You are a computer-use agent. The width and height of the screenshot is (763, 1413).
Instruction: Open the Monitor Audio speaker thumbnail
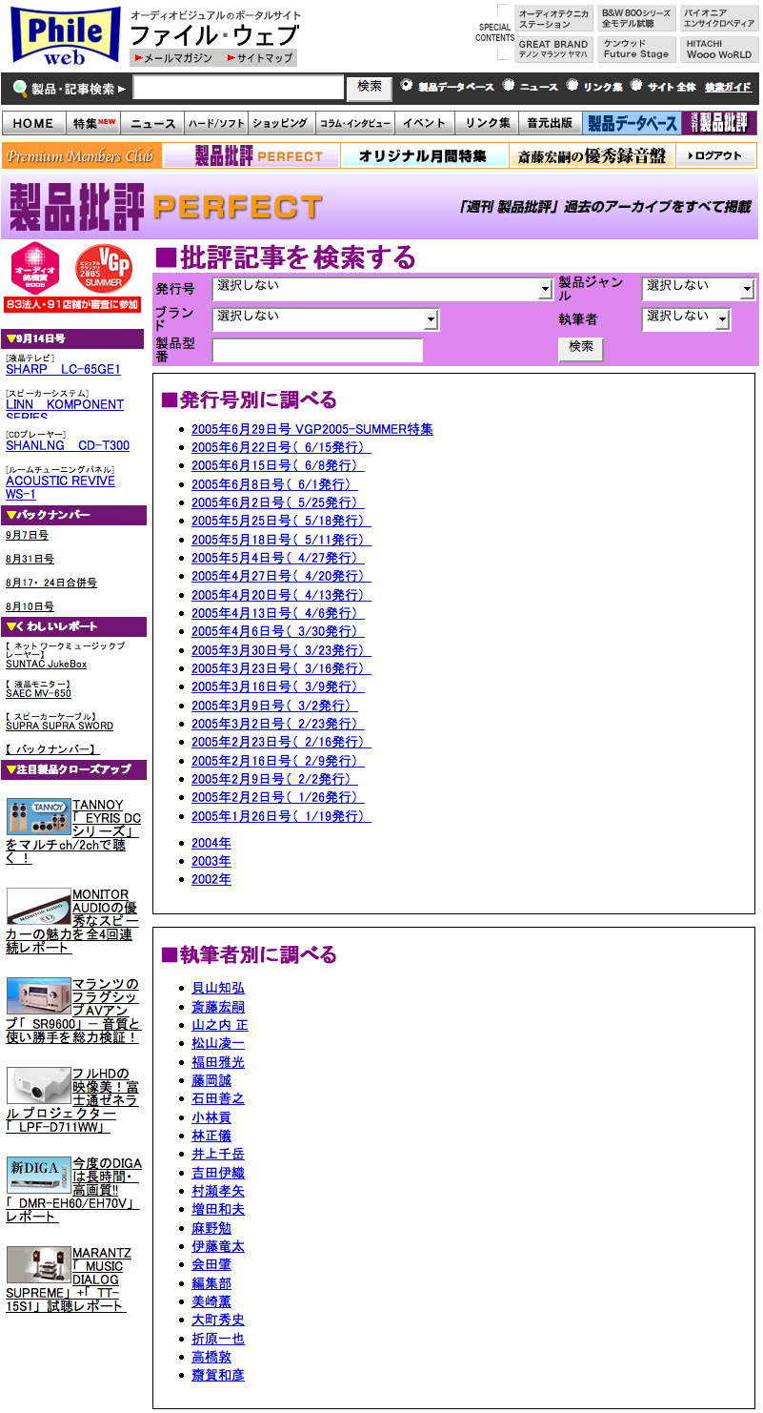[x=38, y=907]
